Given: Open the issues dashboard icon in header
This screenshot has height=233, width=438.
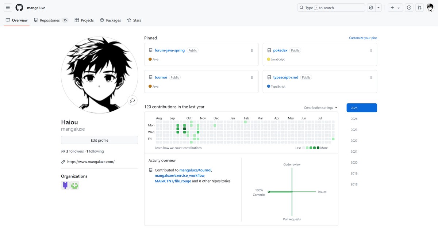Looking at the screenshot, I should [x=409, y=7].
